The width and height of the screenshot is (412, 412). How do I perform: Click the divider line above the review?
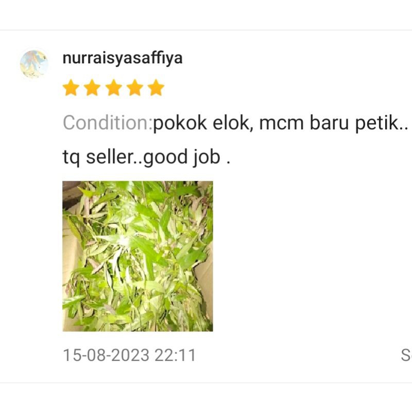point(206,30)
